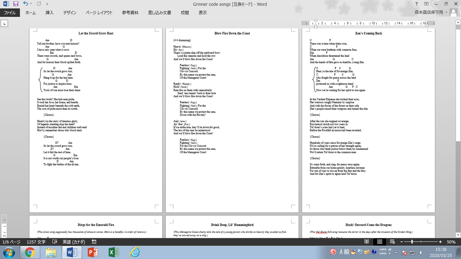Click heading "Hush! Onward Come the Dragons"
The height and width of the screenshot is (259, 461).
click(x=368, y=225)
